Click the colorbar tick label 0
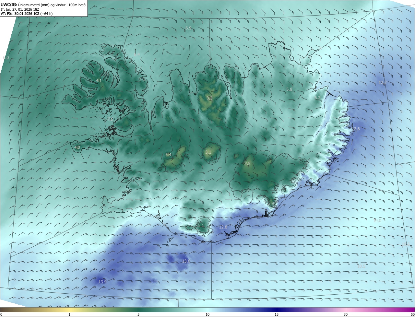Screen dimensions: 415x317 point(1,315)
